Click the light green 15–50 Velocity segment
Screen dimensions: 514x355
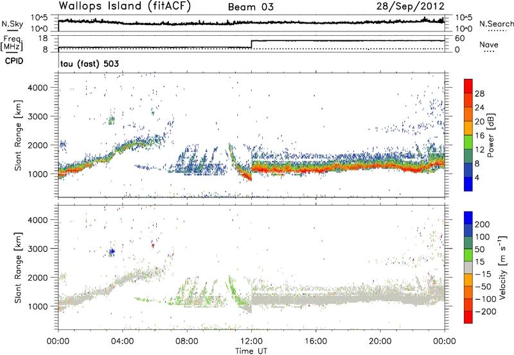click(x=468, y=255)
